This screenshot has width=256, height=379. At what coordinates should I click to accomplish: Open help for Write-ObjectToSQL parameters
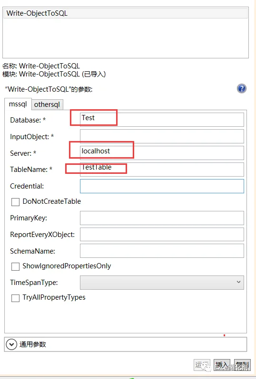[x=241, y=88]
